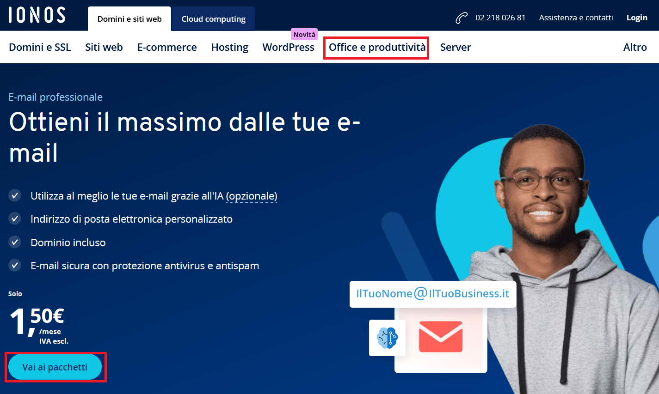Viewport: 659px width, 394px height.
Task: Click checkmark icon next to antivirus e antispam
Action: click(15, 265)
